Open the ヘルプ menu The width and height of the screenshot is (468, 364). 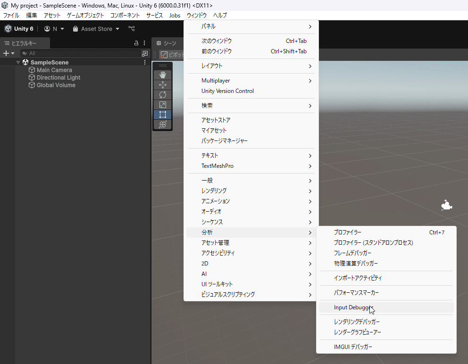[220, 15]
